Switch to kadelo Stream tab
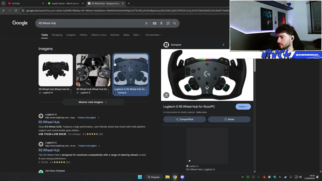Screen dimensions: 322x181 pyautogui.click(x=65, y=3)
